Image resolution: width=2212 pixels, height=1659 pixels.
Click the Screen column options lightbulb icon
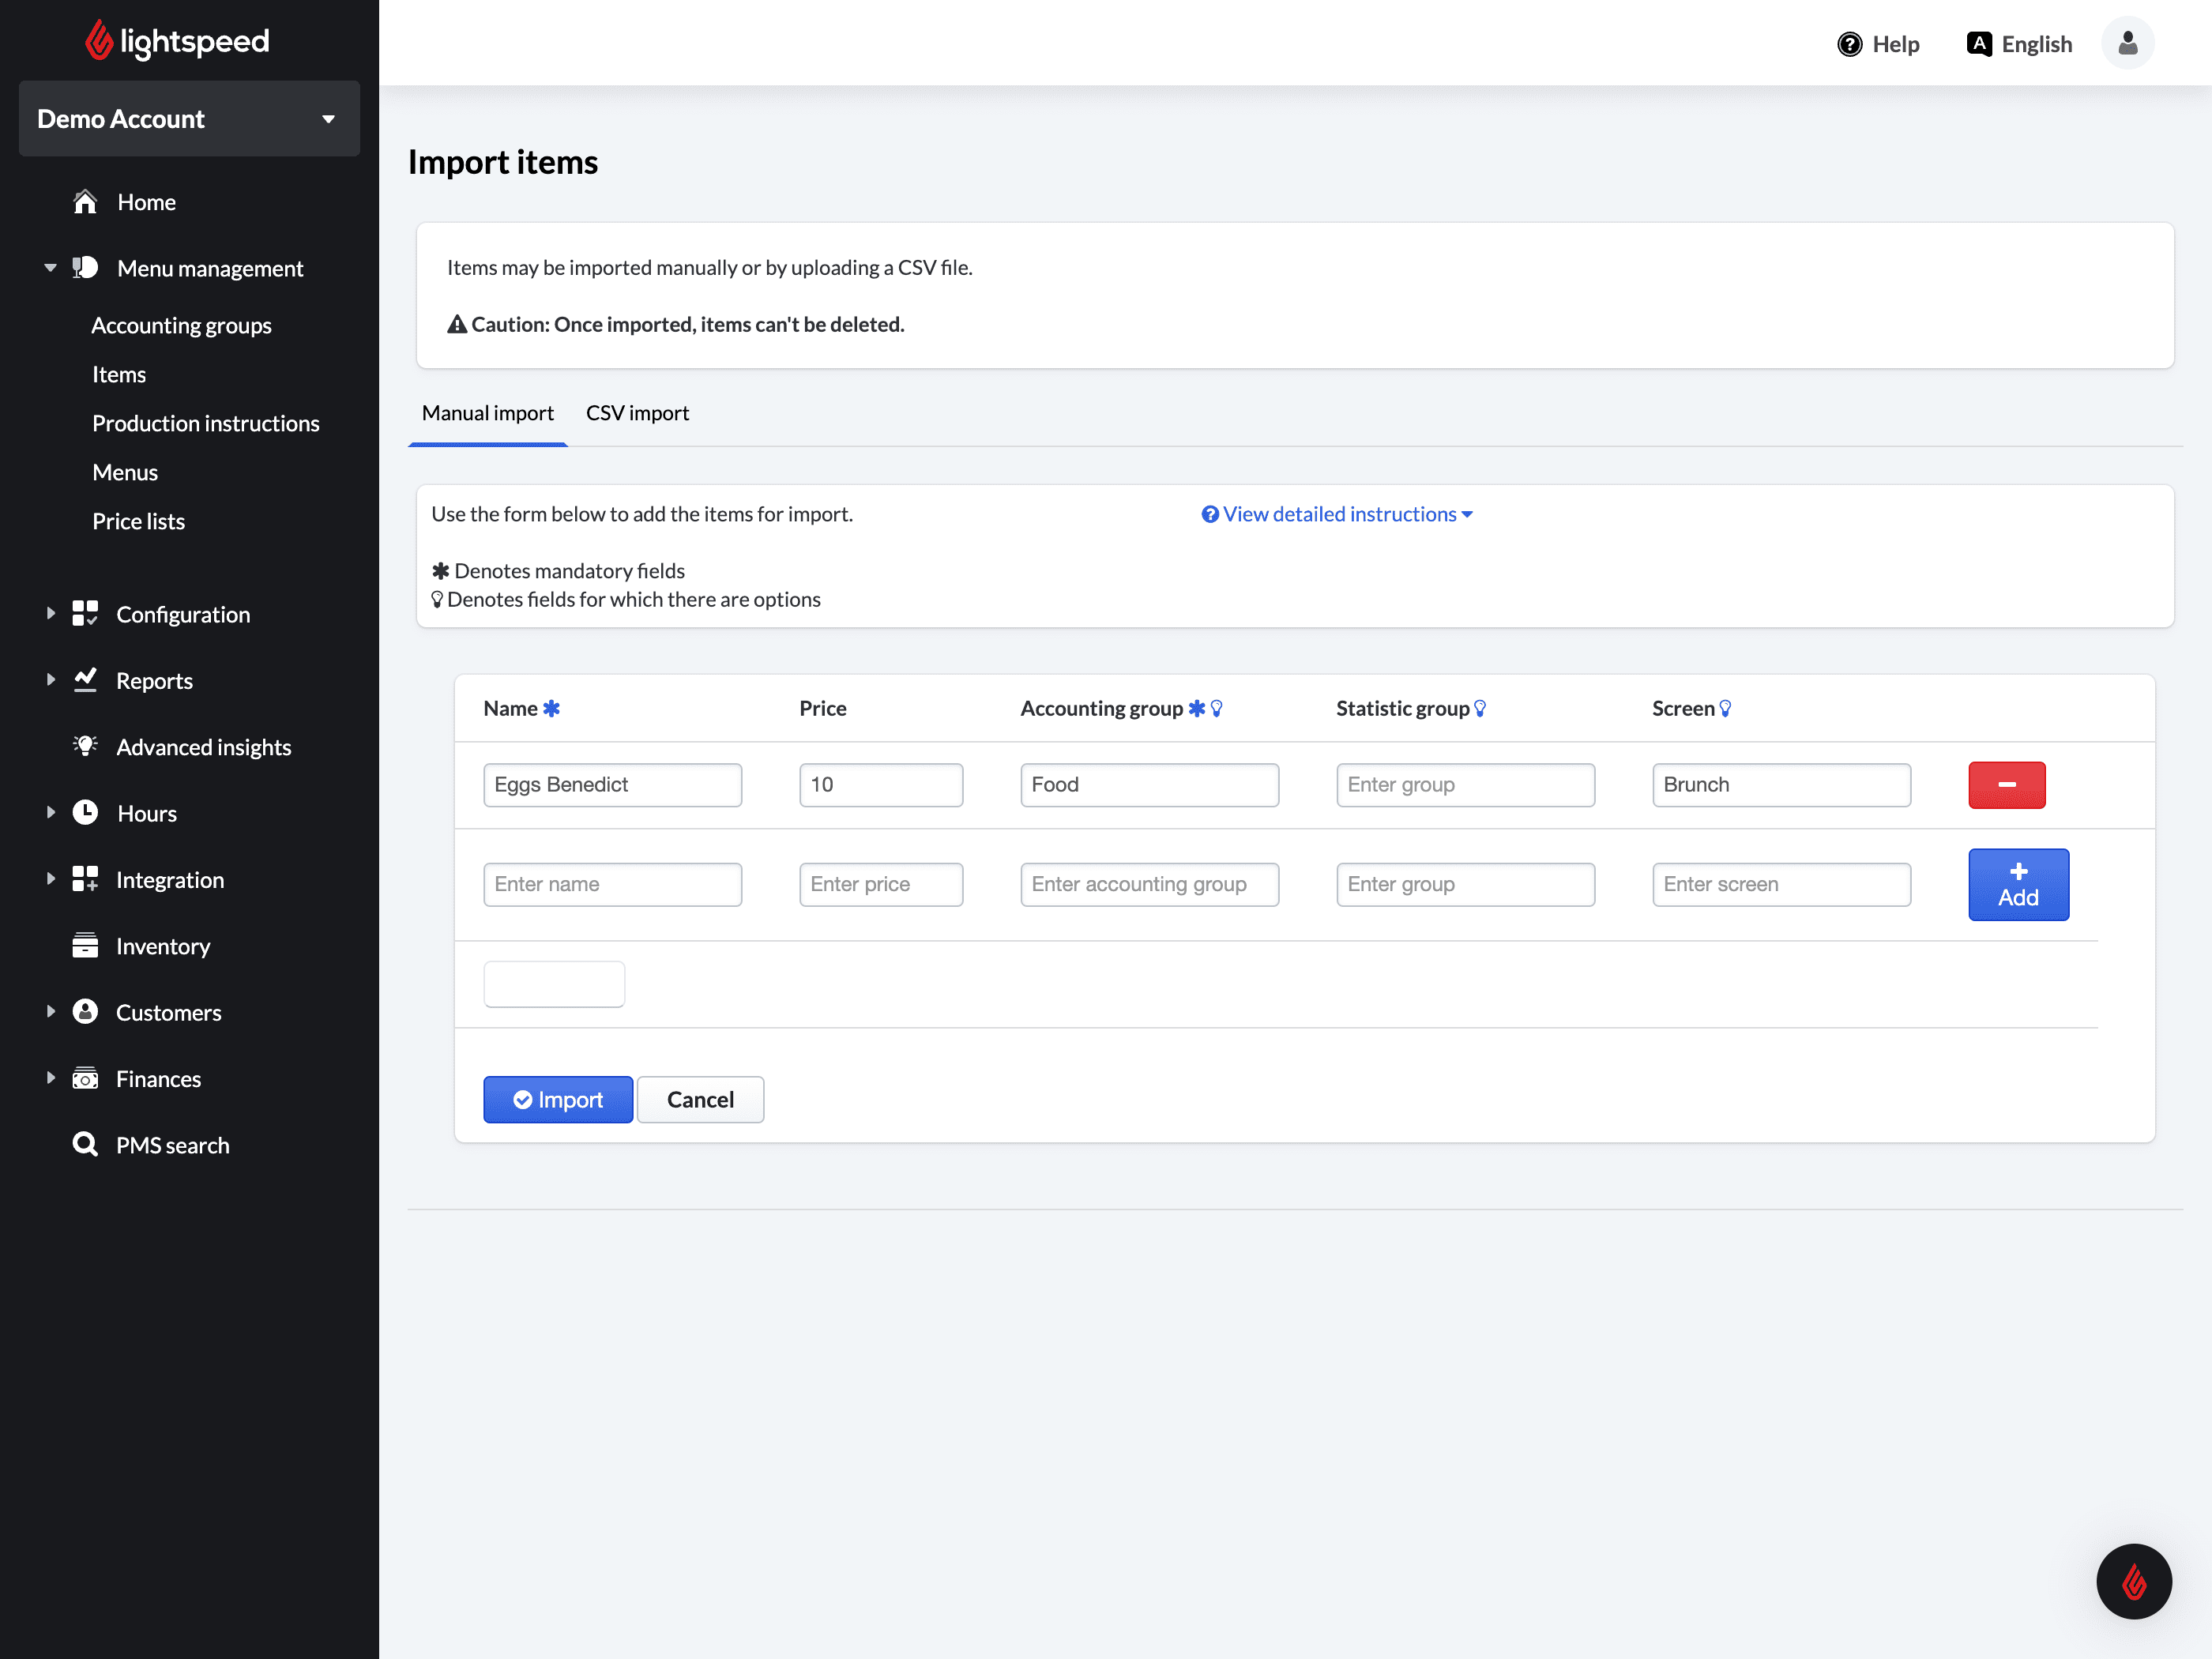[1725, 708]
